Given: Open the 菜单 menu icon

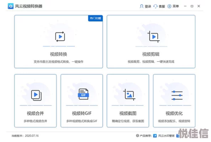Looking at the screenshot, I should tap(169, 6).
